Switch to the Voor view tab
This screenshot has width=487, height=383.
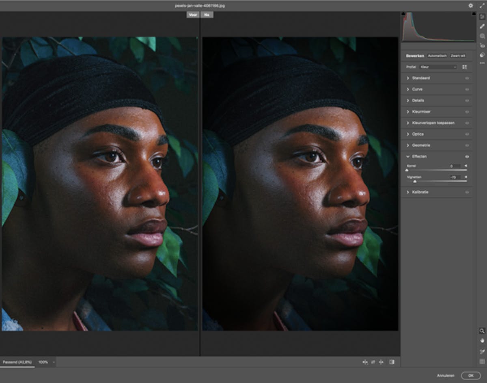(193, 15)
